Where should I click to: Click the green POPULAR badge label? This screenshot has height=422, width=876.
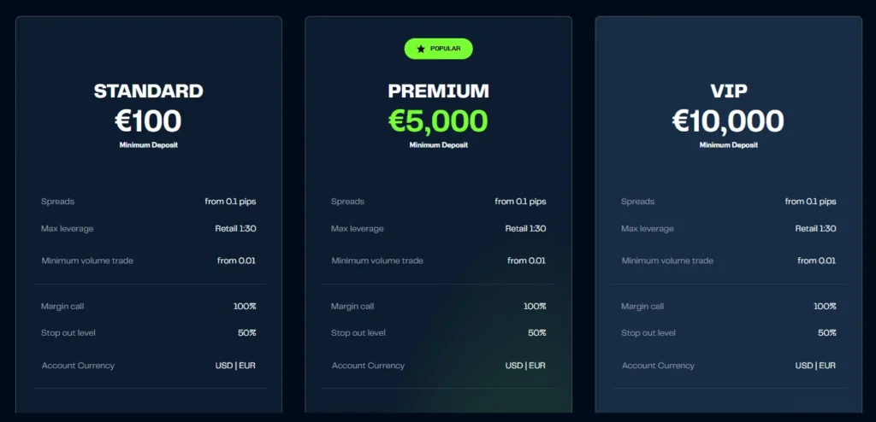pyautogui.click(x=445, y=49)
